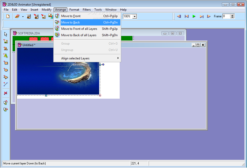Jump to last frame playback button
Viewport: 247px width, 168px height.
[201, 16]
